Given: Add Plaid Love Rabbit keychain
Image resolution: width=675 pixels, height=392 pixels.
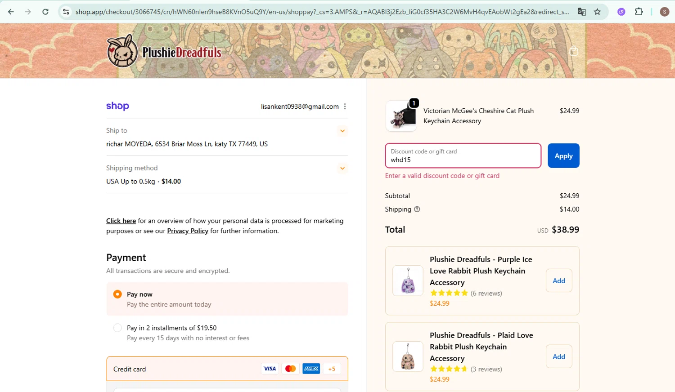Looking at the screenshot, I should [559, 356].
